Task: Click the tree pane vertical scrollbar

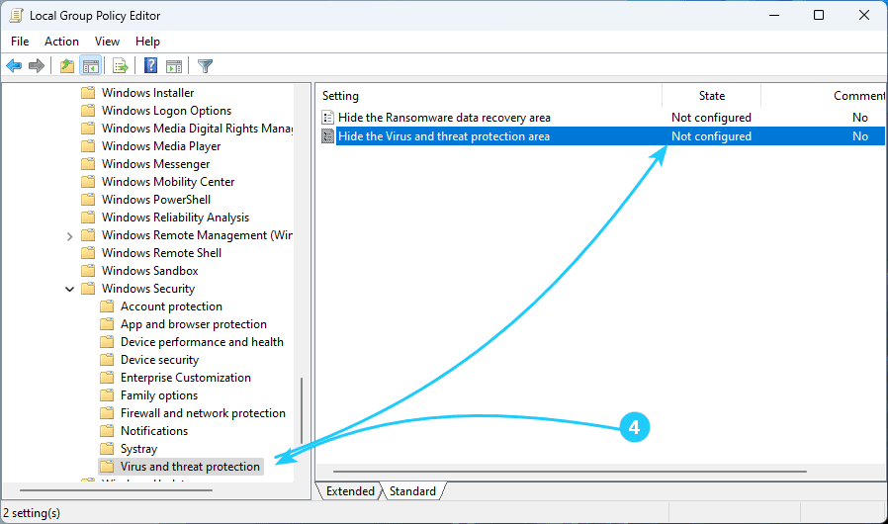Action: pyautogui.click(x=302, y=415)
